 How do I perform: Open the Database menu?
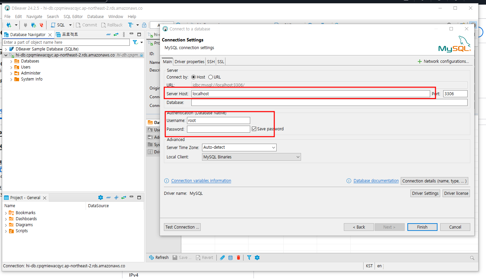[x=95, y=16]
